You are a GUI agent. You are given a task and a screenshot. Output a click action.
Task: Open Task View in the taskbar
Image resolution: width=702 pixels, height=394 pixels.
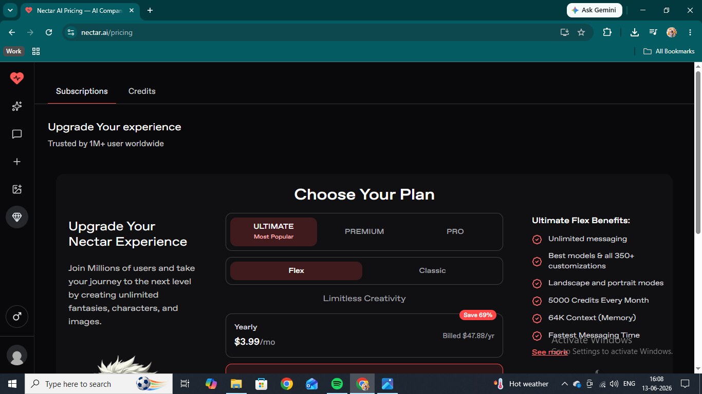185,384
